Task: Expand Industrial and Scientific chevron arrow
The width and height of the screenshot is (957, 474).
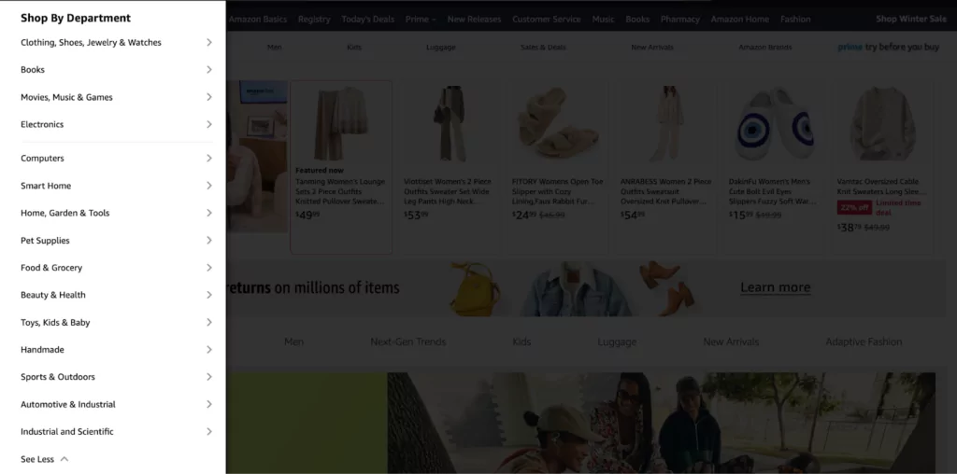Action: tap(208, 431)
